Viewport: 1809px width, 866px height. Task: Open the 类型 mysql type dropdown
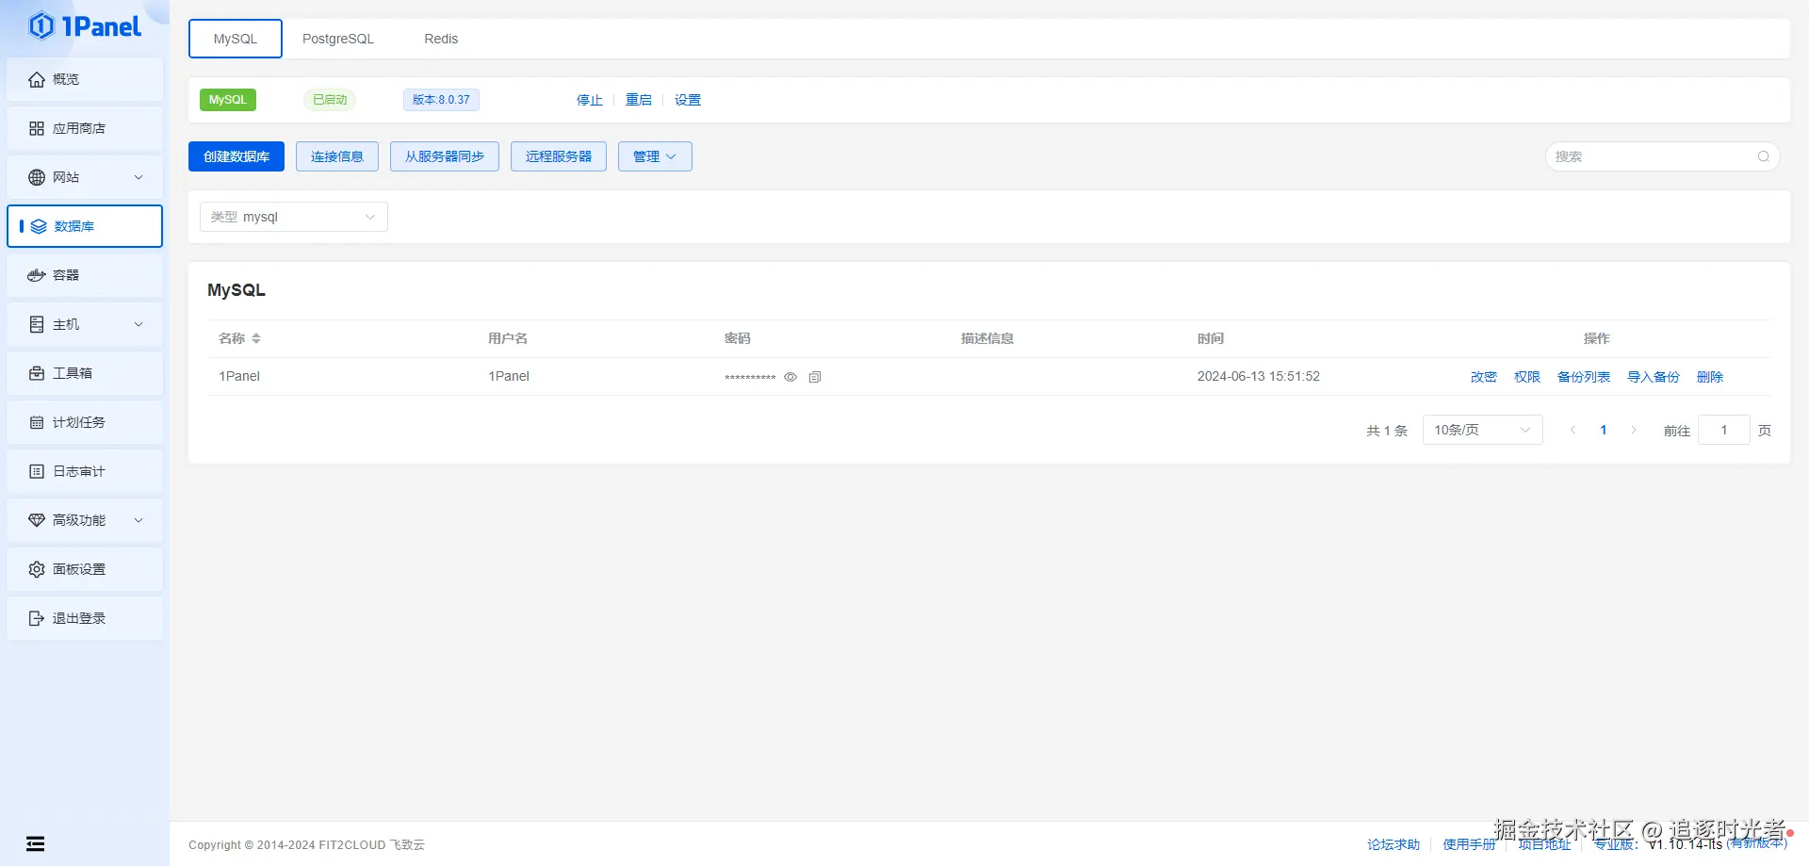294,217
